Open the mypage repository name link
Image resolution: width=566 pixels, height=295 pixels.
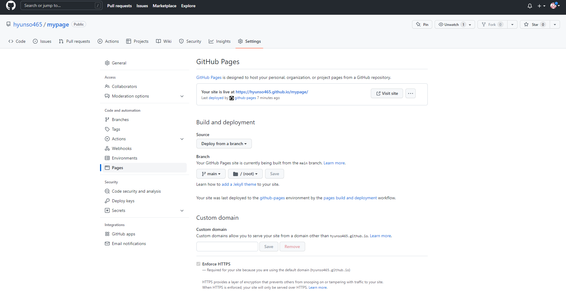tap(58, 24)
